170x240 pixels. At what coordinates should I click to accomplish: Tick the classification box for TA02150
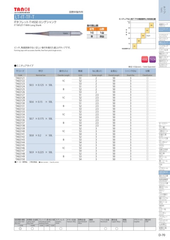147,159
